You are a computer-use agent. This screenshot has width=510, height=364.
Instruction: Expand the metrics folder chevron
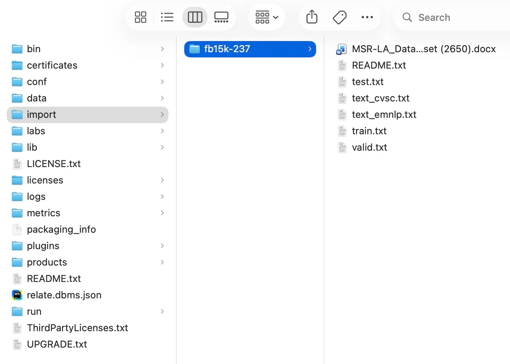[x=162, y=213]
